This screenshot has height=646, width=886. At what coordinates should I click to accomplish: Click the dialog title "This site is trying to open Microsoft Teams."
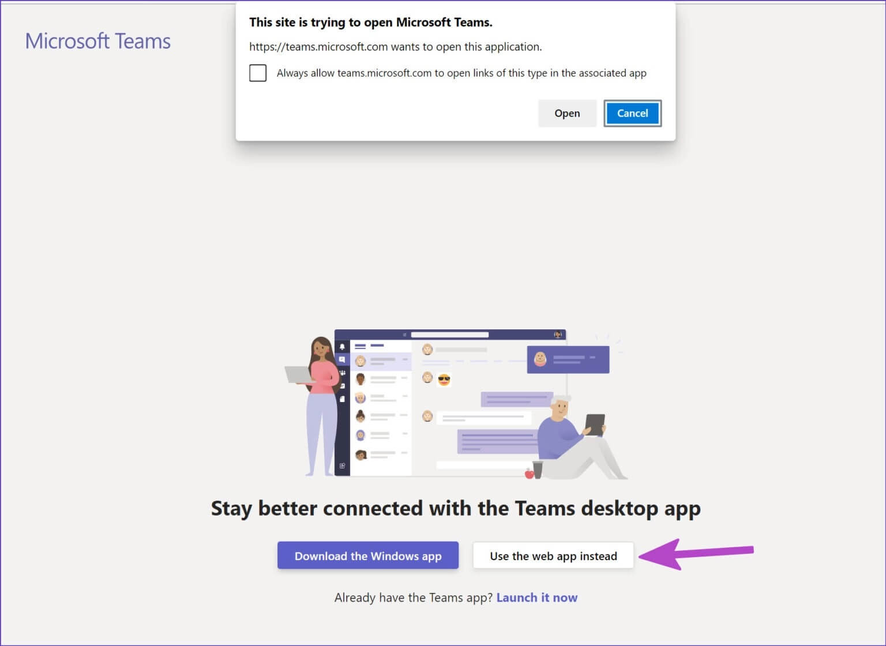click(371, 22)
